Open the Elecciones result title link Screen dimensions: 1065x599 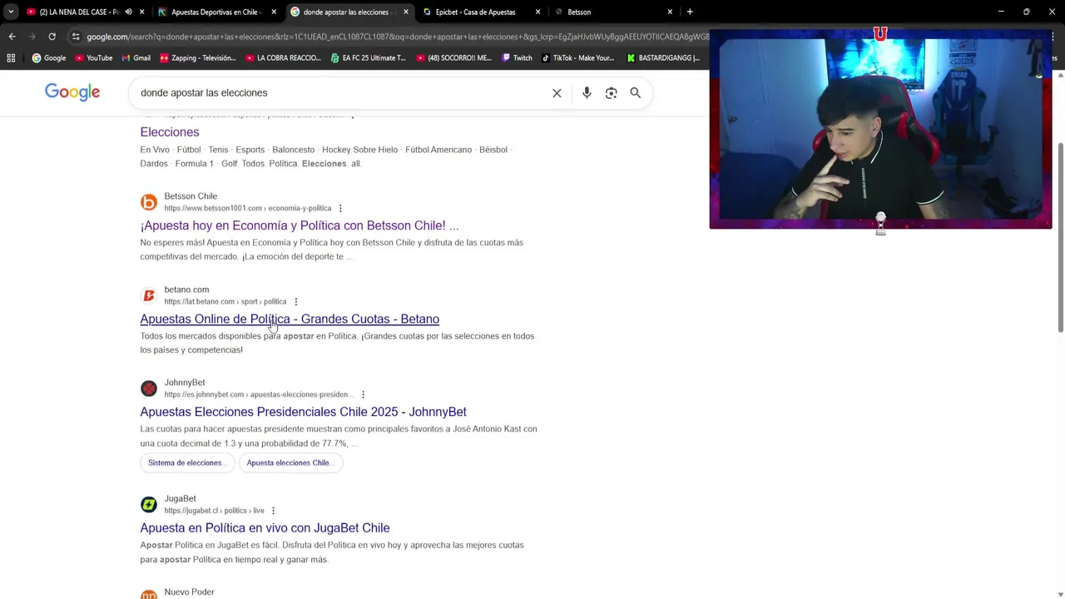tap(170, 132)
